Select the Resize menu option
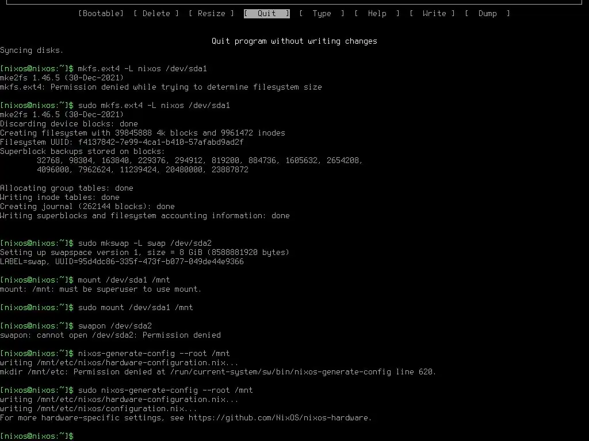Viewport: 589px width, 441px height. 212,14
